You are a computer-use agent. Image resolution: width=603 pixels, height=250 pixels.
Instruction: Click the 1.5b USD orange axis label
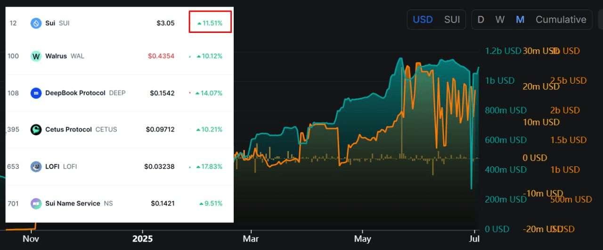click(x=569, y=140)
